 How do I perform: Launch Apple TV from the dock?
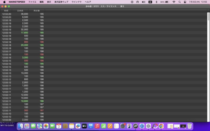[84, 126]
